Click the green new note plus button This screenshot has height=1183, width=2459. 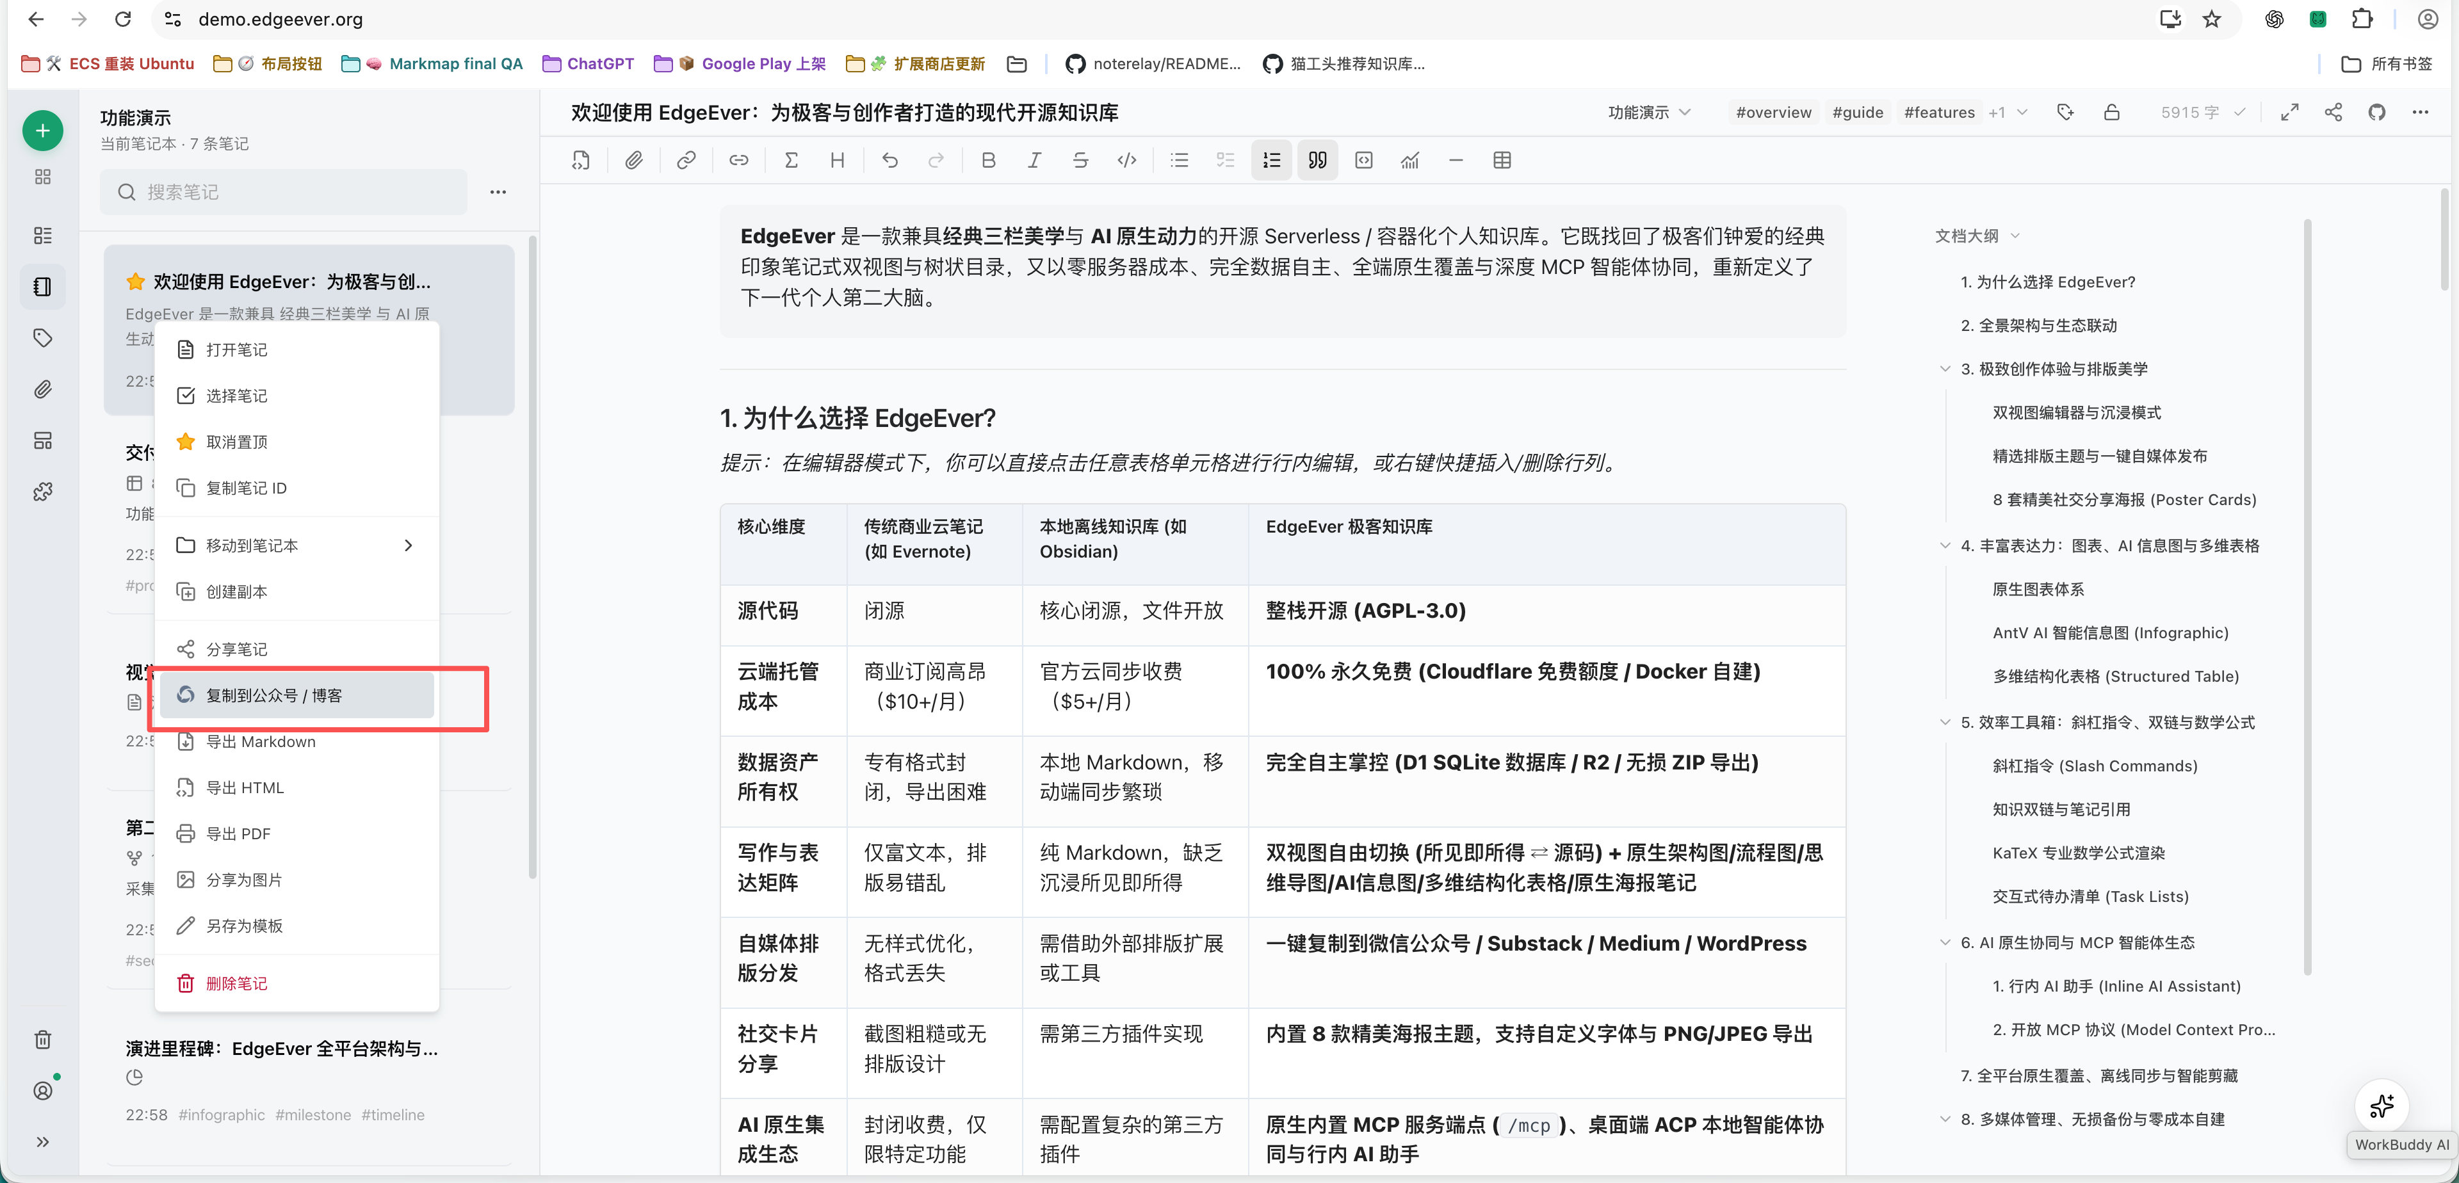pyautogui.click(x=43, y=131)
